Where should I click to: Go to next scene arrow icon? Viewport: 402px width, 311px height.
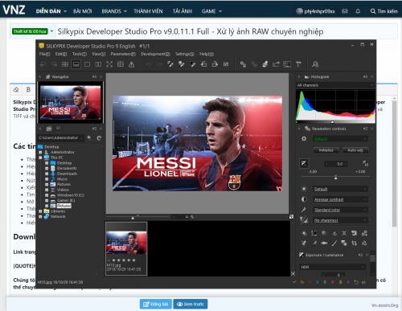(54, 64)
